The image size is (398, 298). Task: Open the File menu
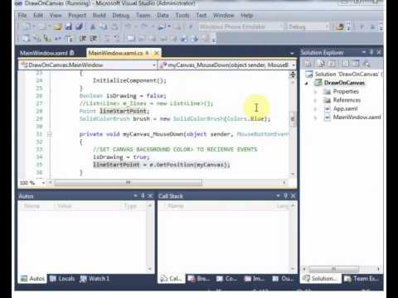[x=22, y=16]
